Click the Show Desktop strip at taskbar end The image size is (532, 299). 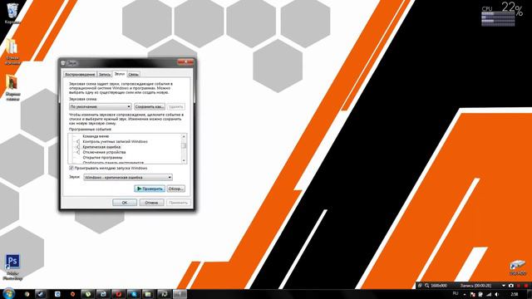click(x=530, y=294)
